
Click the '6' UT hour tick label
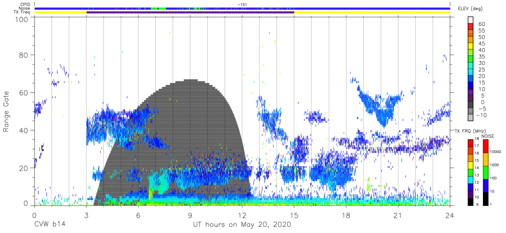(x=138, y=215)
